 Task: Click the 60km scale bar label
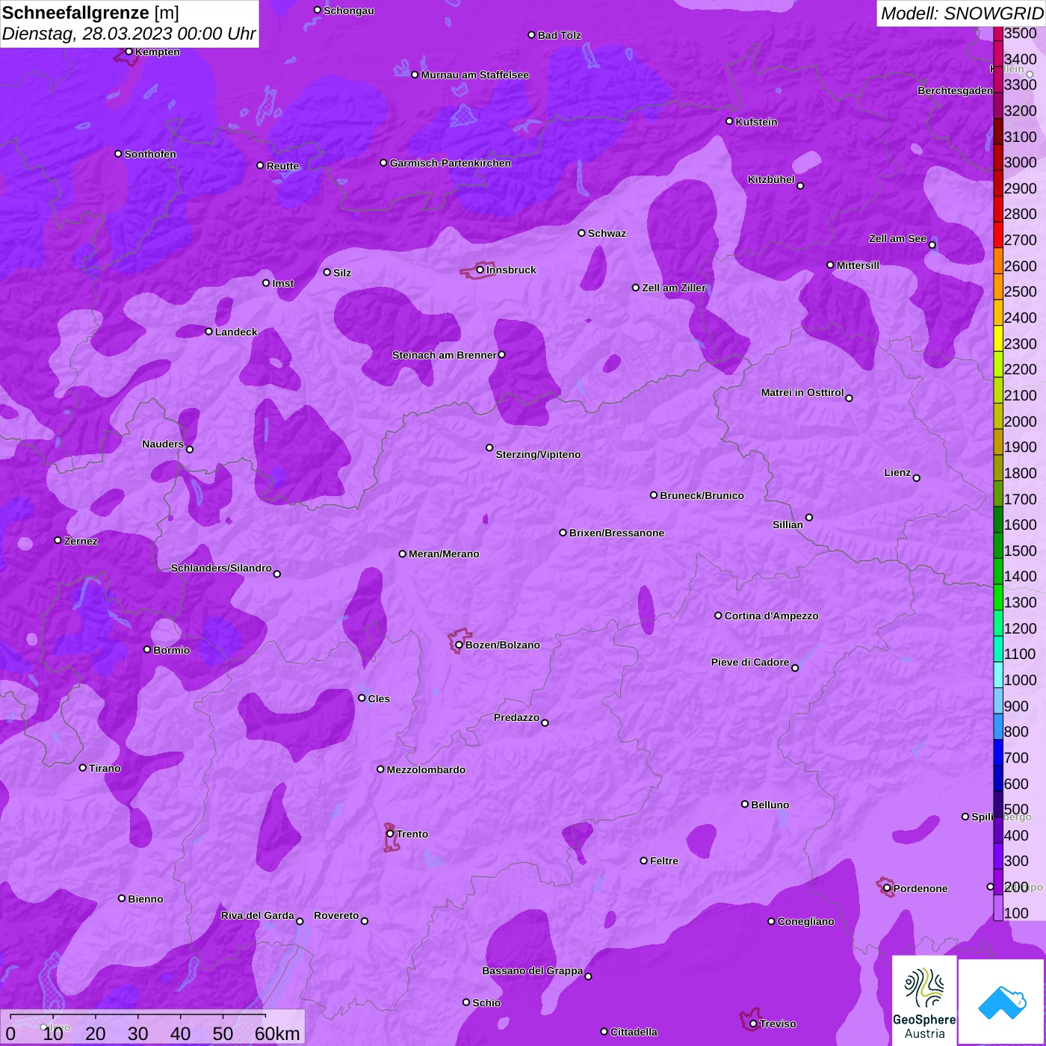click(x=278, y=1033)
